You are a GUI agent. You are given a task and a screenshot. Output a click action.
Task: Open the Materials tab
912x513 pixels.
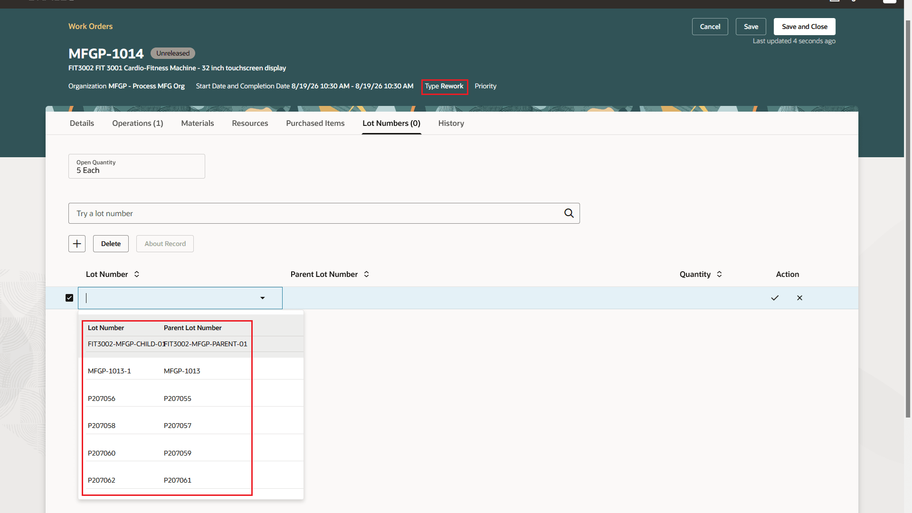point(198,123)
